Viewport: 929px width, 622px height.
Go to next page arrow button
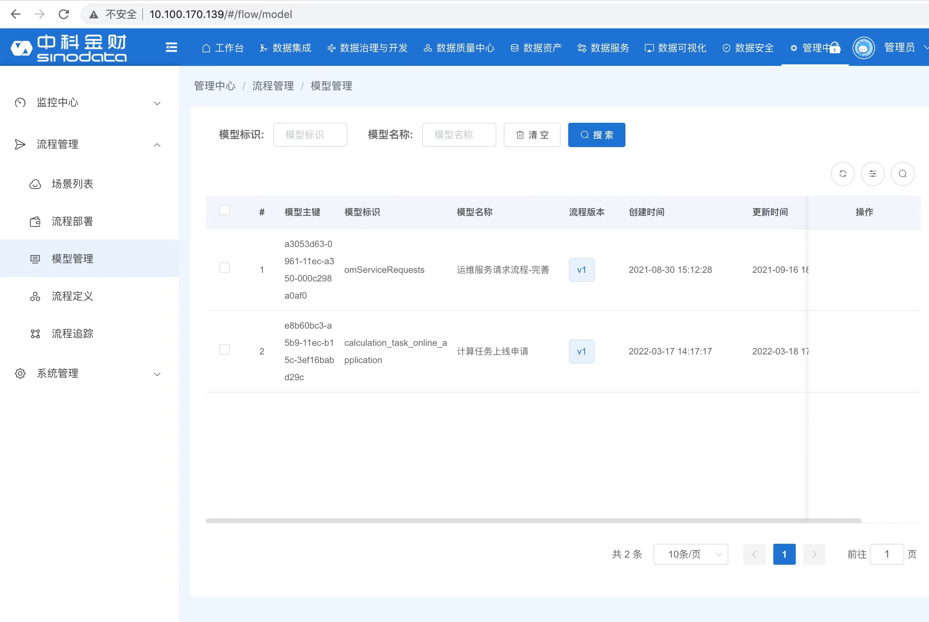click(x=814, y=554)
